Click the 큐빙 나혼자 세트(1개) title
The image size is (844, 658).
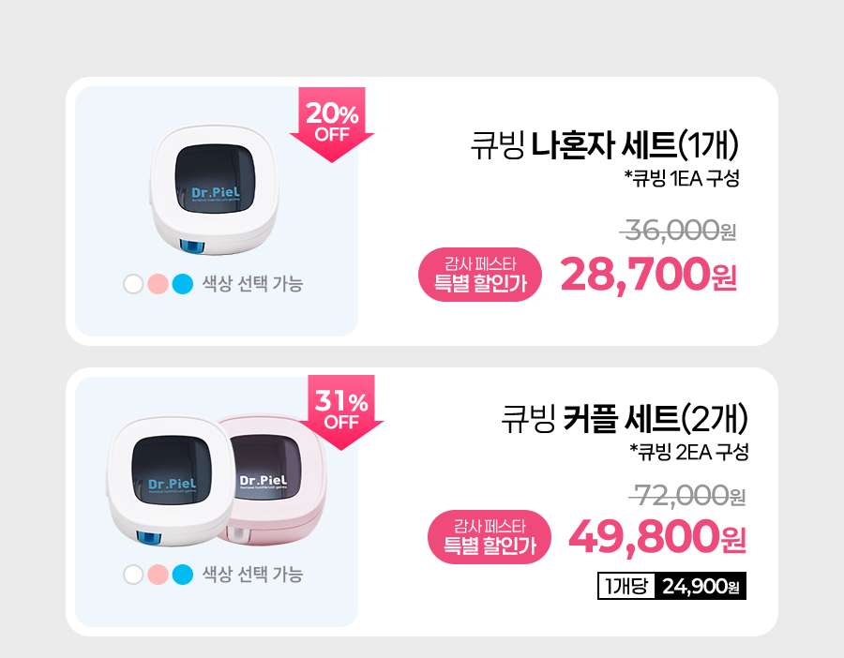pyautogui.click(x=605, y=146)
